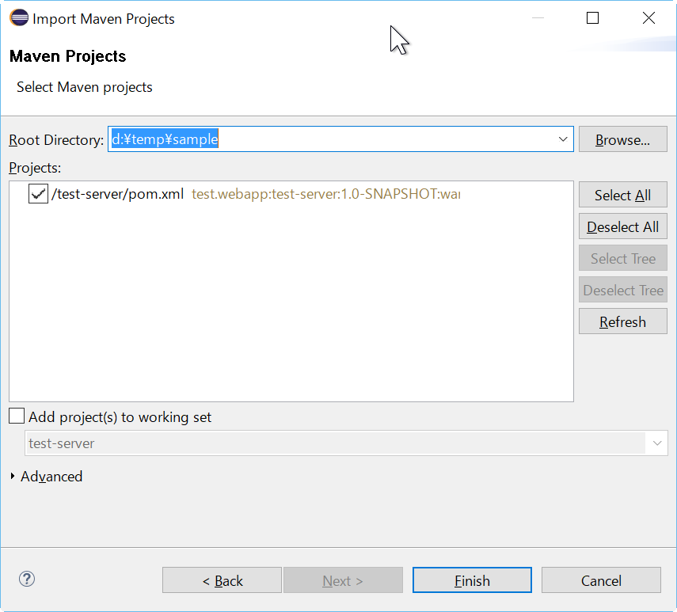Open the Root Directory dropdown list
The width and height of the screenshot is (677, 612).
pos(563,139)
